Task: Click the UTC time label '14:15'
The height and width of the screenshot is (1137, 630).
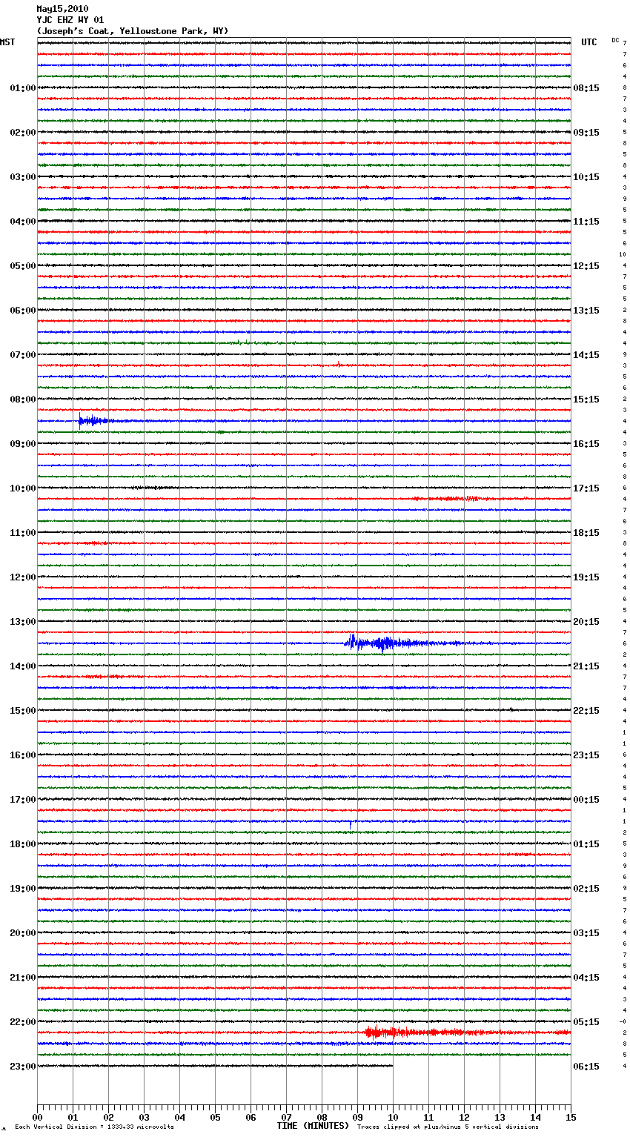Action: (x=586, y=355)
